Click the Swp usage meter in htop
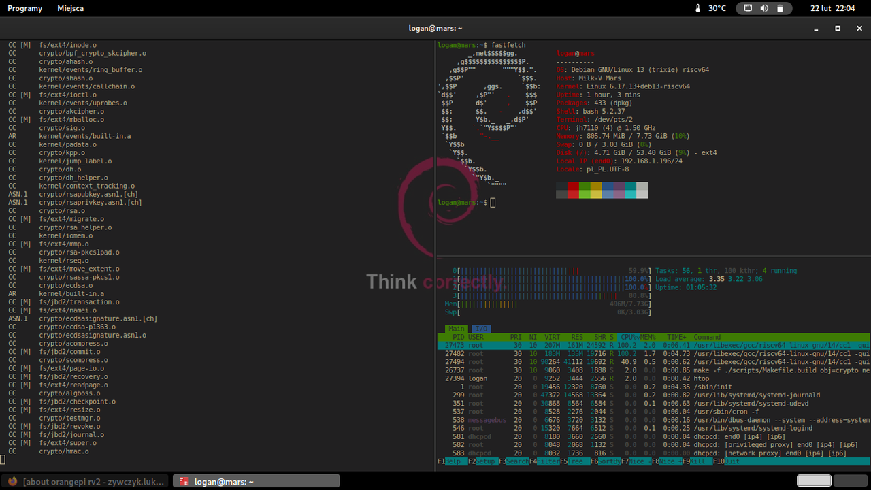The width and height of the screenshot is (871, 490). pyautogui.click(x=548, y=312)
